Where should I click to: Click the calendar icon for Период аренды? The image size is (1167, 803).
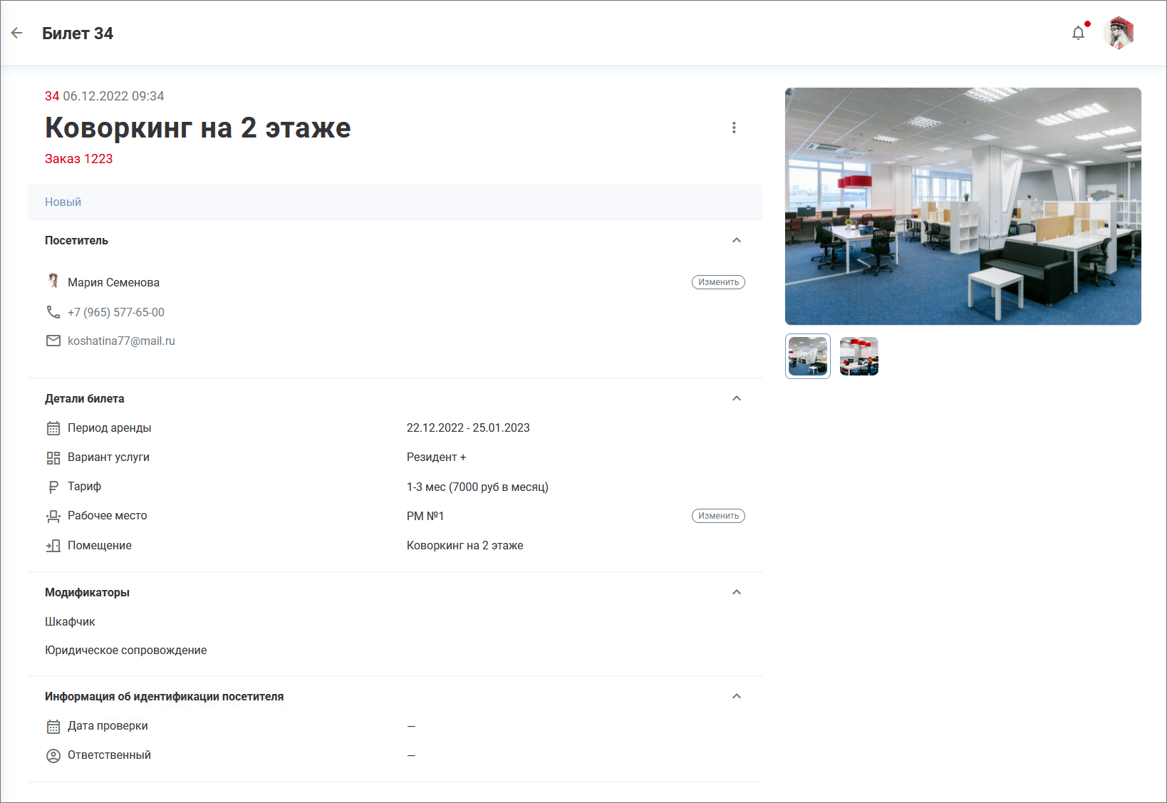53,428
